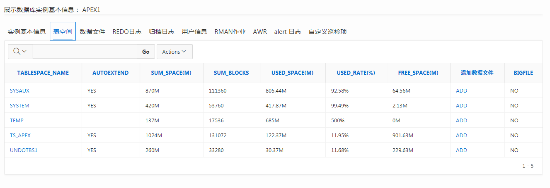Image resolution: width=550 pixels, height=188 pixels.
Task: Click ADD link for UNDOTBS1 row
Action: 461,150
